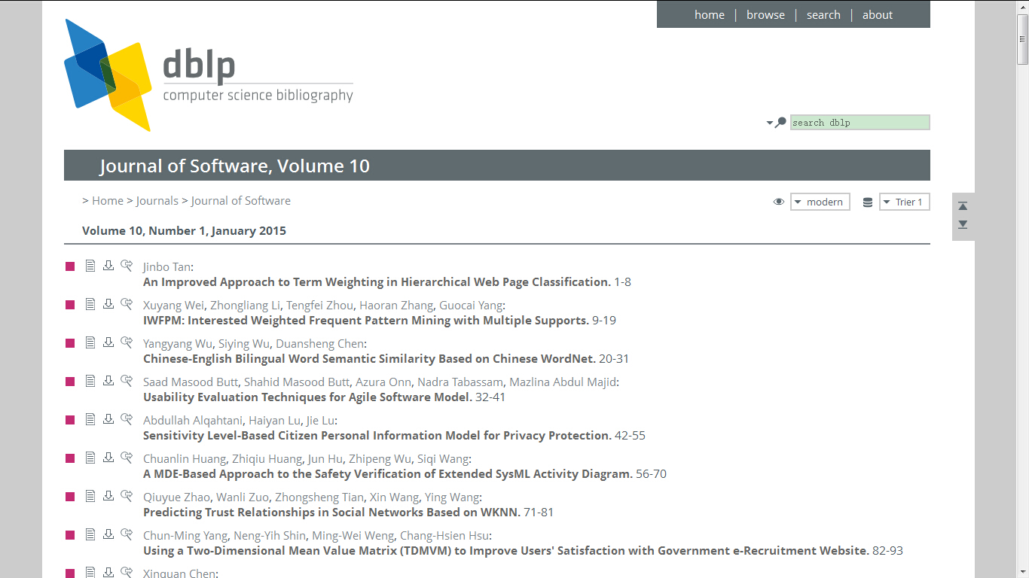Open export record icon for Xuyang Wei entry

point(108,303)
